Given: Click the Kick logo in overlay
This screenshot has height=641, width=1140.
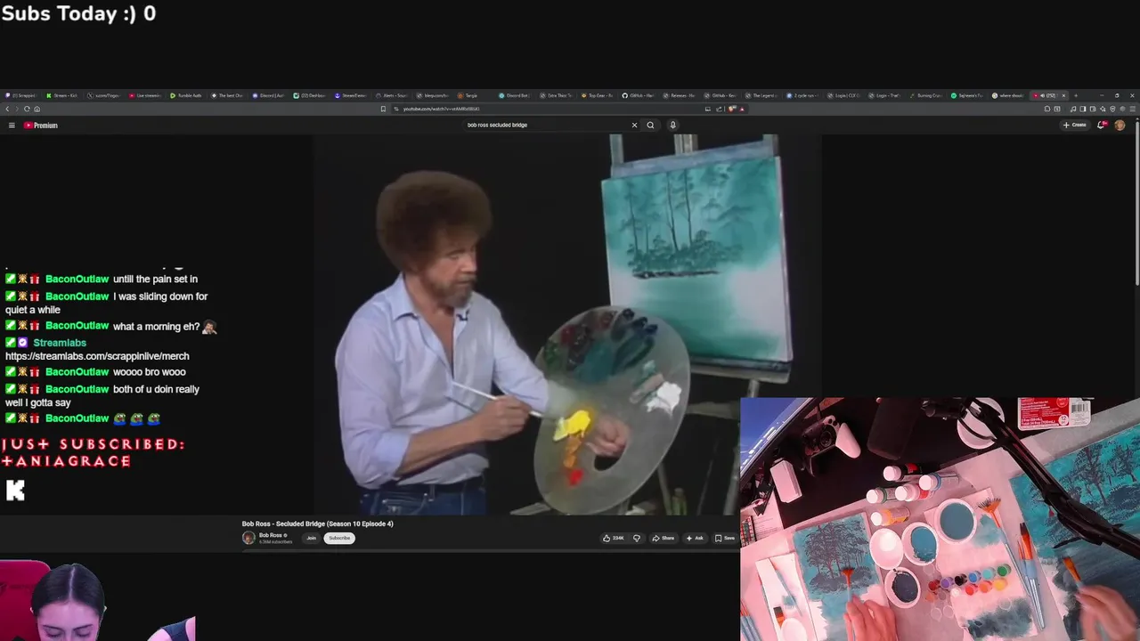Looking at the screenshot, I should tap(15, 490).
